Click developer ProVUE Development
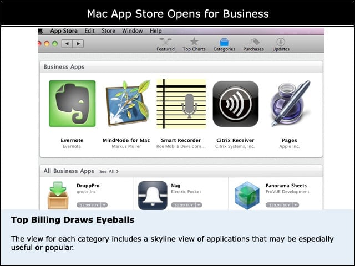 (x=287, y=192)
